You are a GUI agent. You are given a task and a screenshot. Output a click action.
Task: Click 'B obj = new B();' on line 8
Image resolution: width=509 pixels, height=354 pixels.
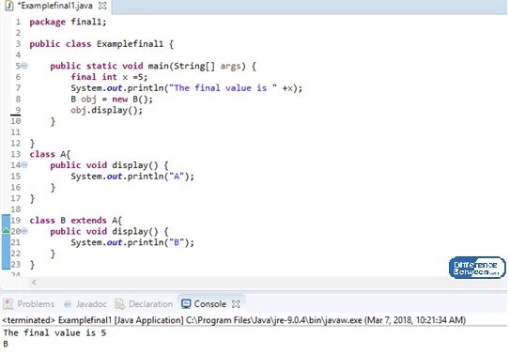112,99
